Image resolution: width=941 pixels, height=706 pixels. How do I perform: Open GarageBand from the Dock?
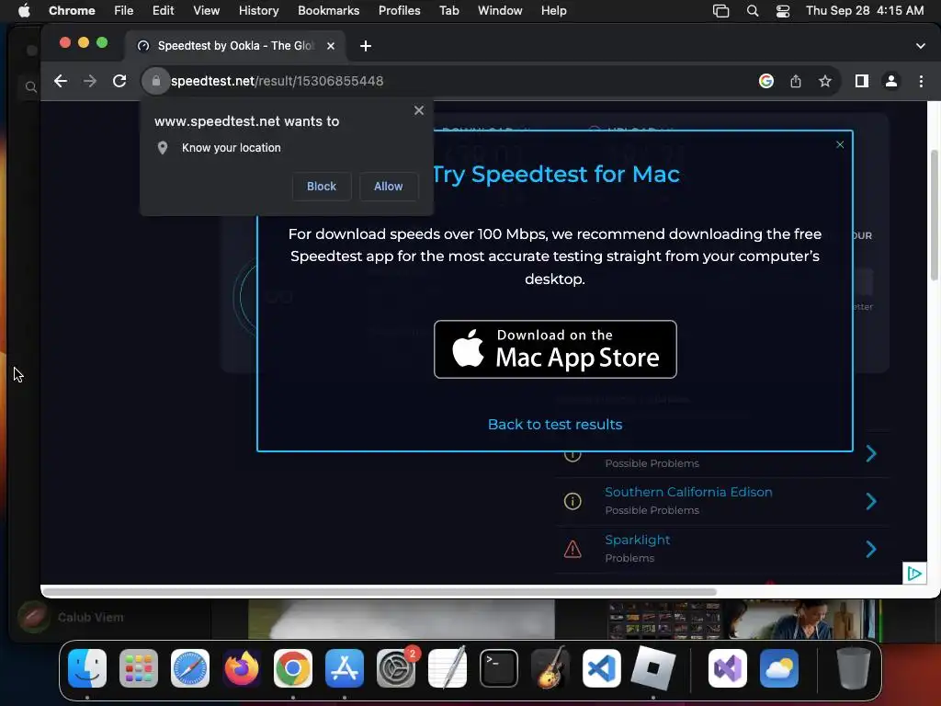click(x=550, y=668)
